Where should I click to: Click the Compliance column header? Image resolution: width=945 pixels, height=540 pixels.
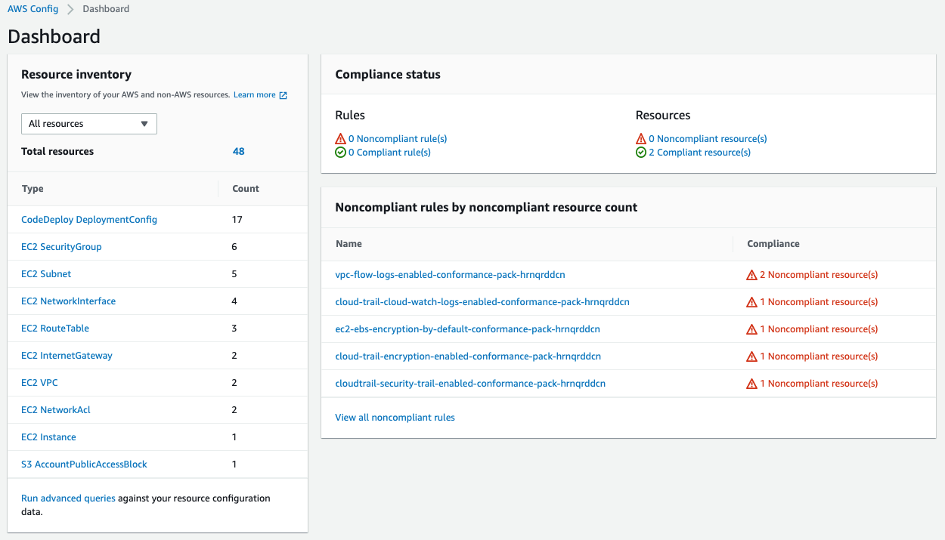coord(773,244)
